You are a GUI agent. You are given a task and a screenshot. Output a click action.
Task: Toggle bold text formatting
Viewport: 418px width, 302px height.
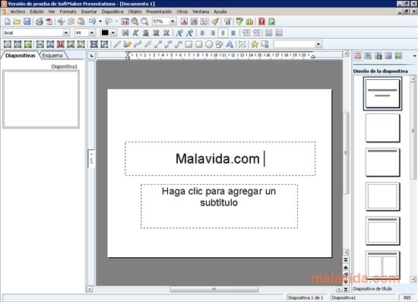point(125,33)
